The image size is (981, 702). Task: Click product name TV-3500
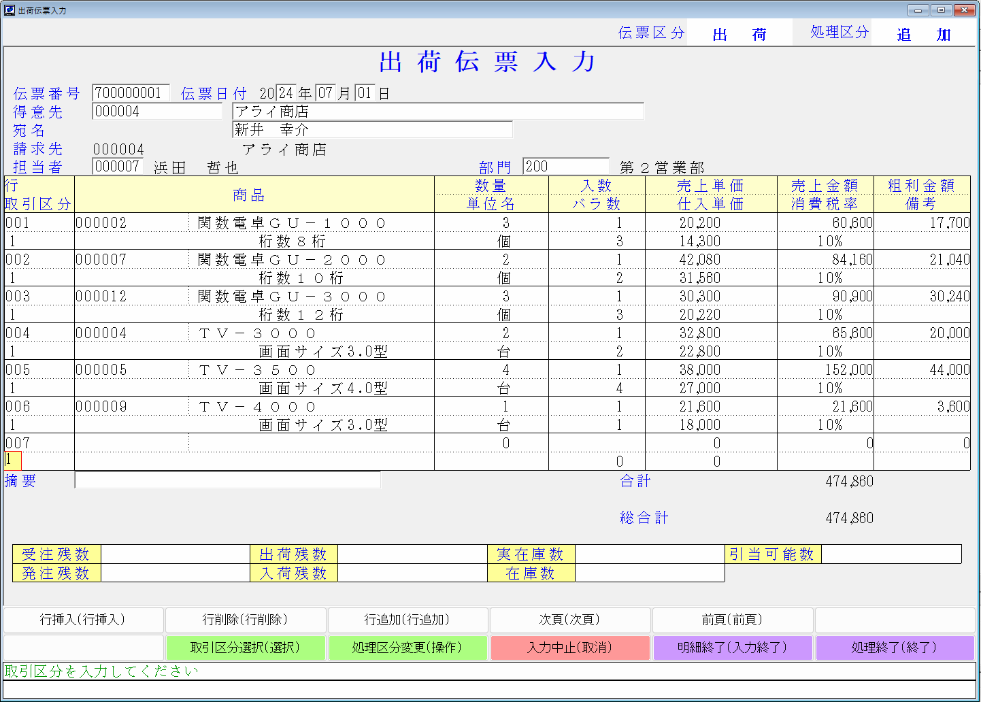[257, 370]
